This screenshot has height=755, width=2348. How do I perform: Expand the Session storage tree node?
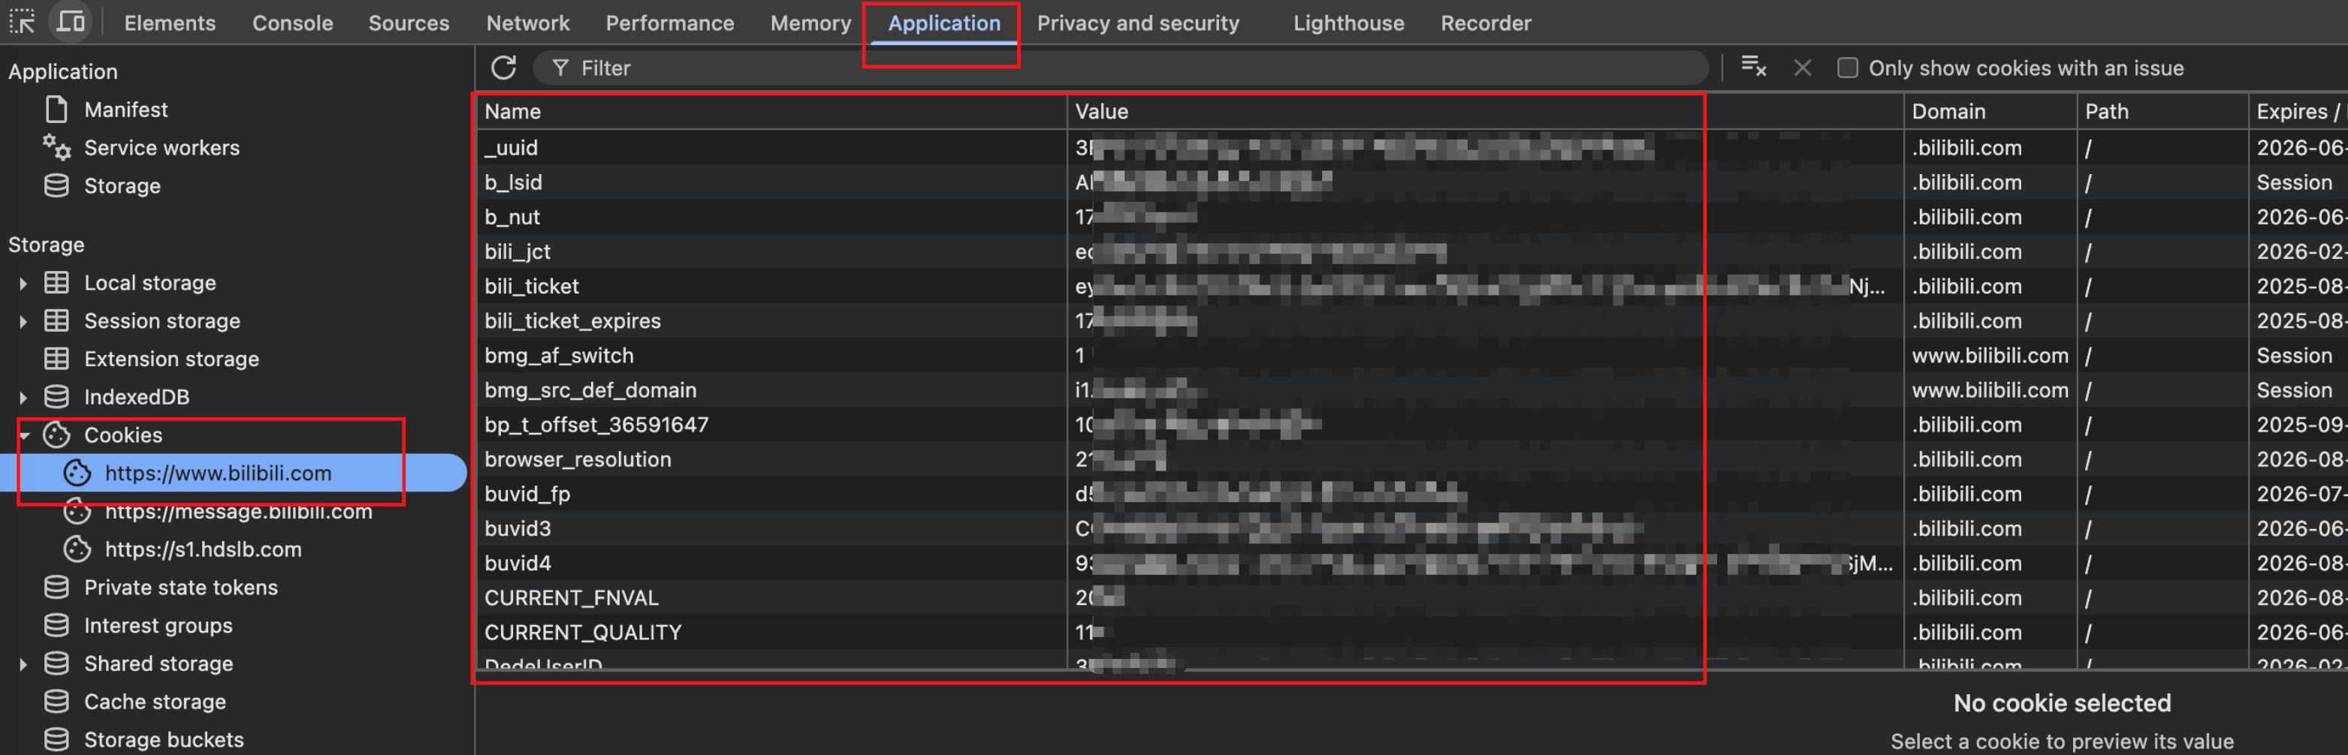click(23, 321)
